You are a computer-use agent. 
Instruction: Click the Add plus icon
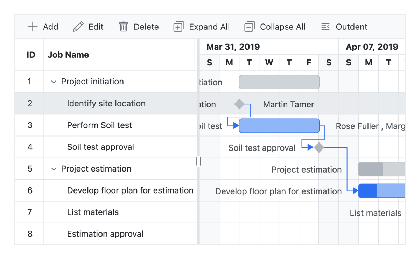(32, 27)
